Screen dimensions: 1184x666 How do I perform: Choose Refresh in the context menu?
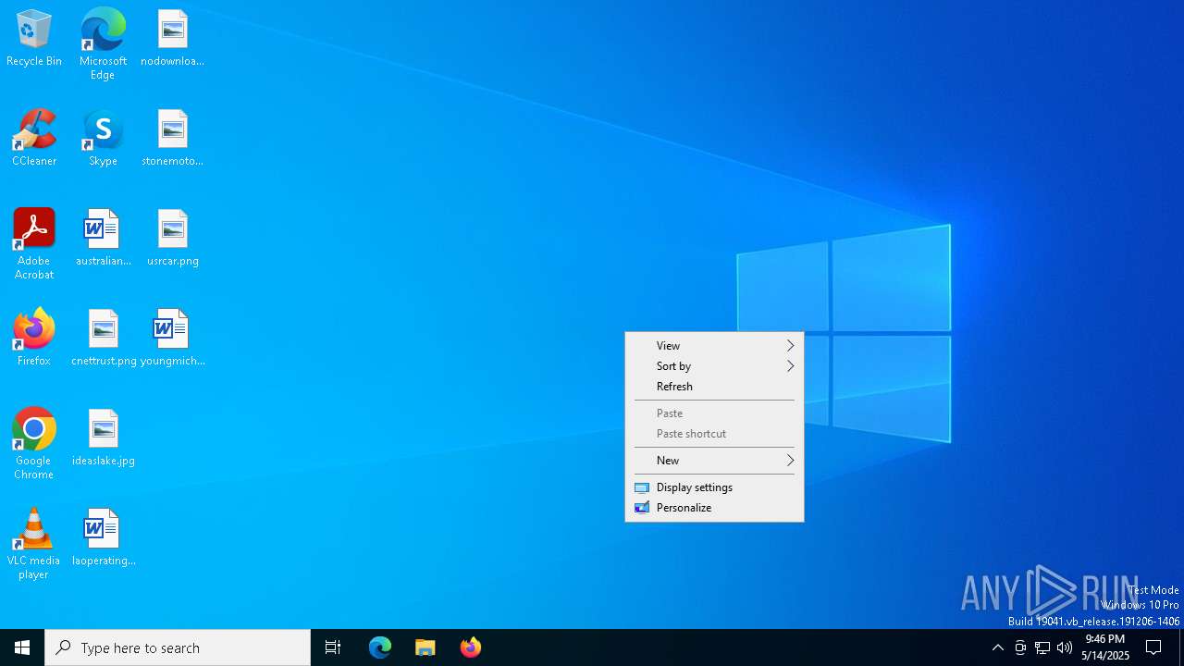(714, 387)
